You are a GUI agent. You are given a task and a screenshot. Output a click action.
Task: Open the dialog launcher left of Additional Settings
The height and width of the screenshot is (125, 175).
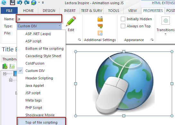(x=79, y=40)
